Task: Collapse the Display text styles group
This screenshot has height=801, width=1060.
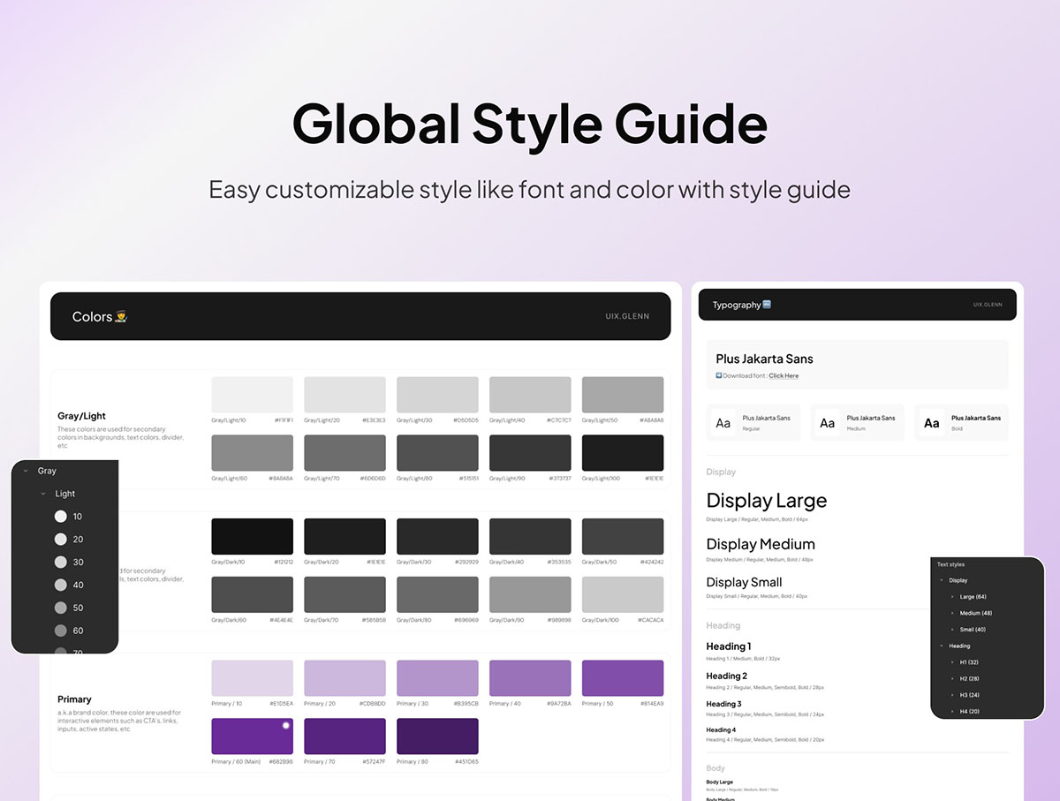Action: [x=942, y=580]
